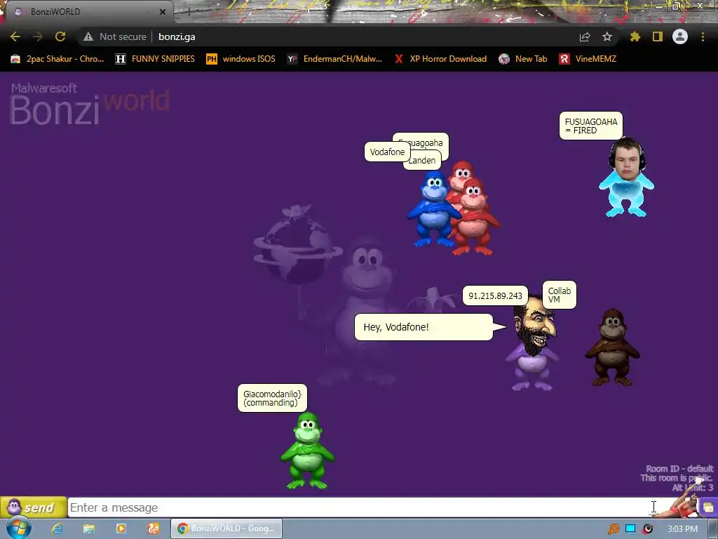The width and height of the screenshot is (718, 539).
Task: Open the New Tab bookmark
Action: point(523,59)
